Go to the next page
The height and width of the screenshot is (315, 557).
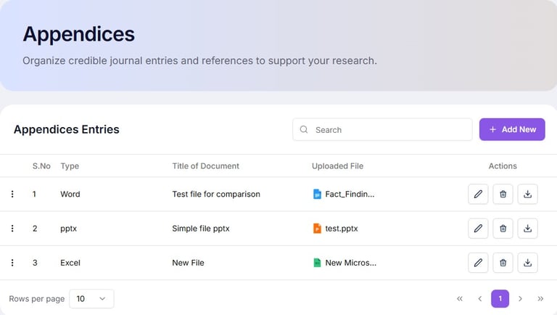[x=520, y=298]
